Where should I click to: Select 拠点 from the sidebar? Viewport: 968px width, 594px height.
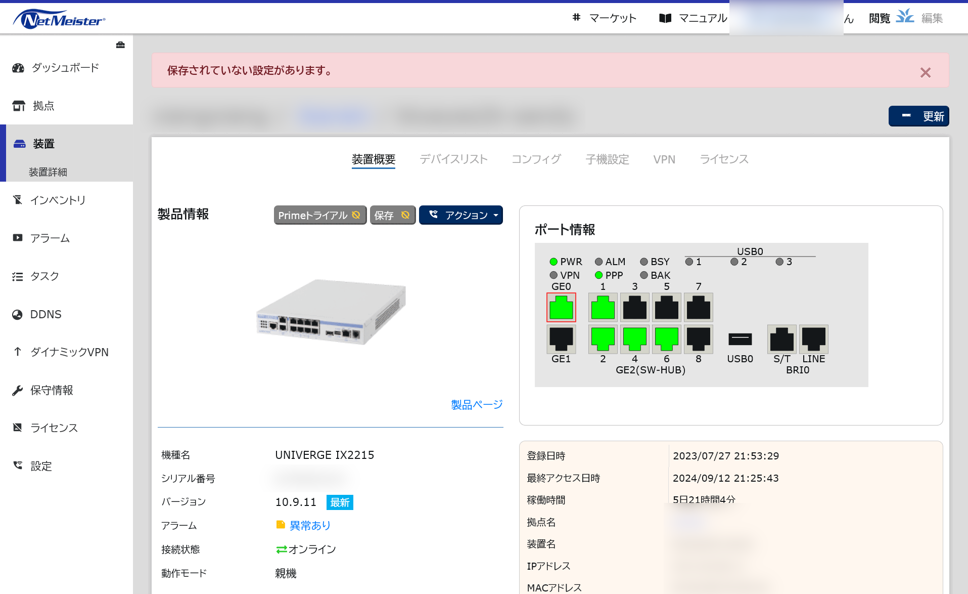point(43,106)
